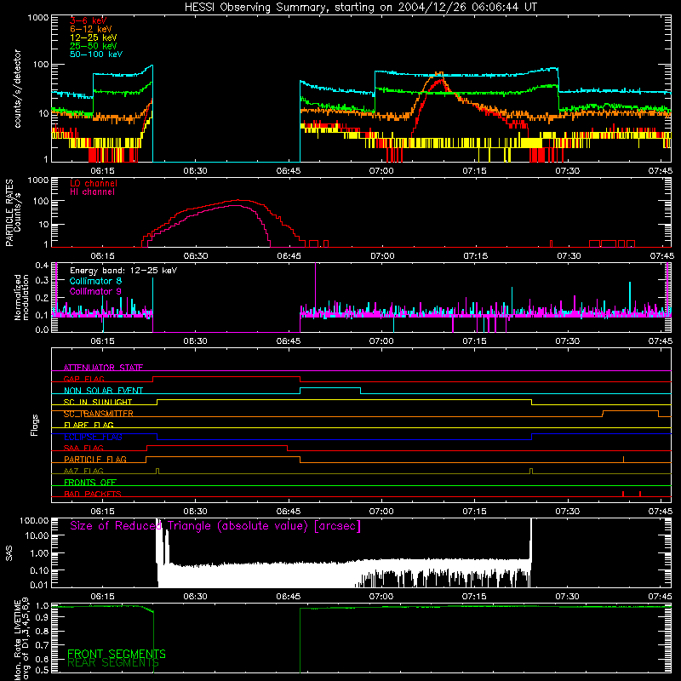Viewport: 681px width, 681px height.
Task: Select the orange 6-12 keV legend label
Action: 91,29
